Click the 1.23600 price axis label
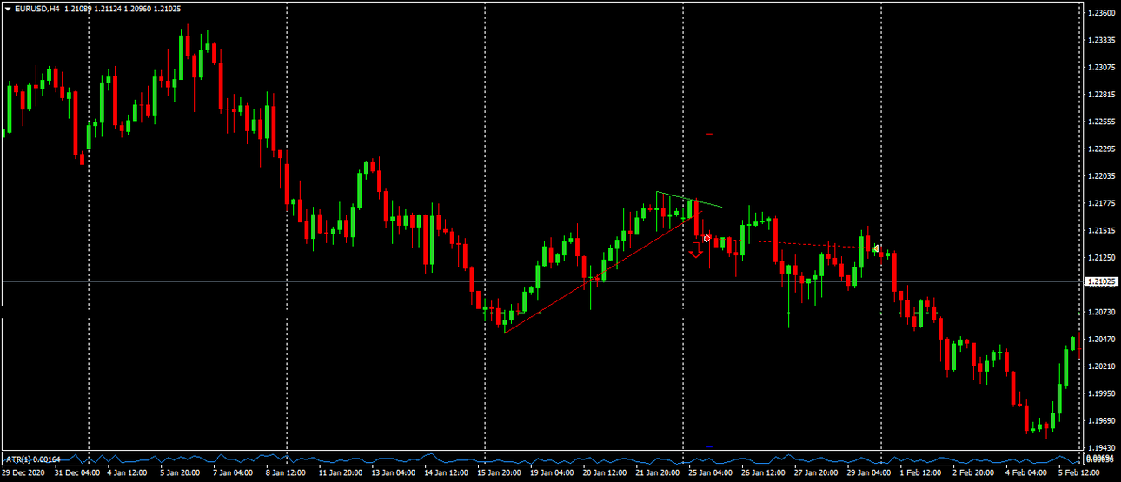This screenshot has height=482, width=1121. click(x=1101, y=13)
